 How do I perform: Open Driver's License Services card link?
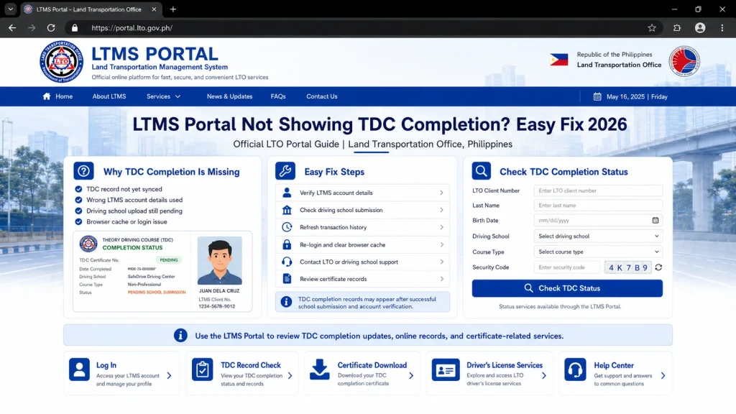click(489, 373)
